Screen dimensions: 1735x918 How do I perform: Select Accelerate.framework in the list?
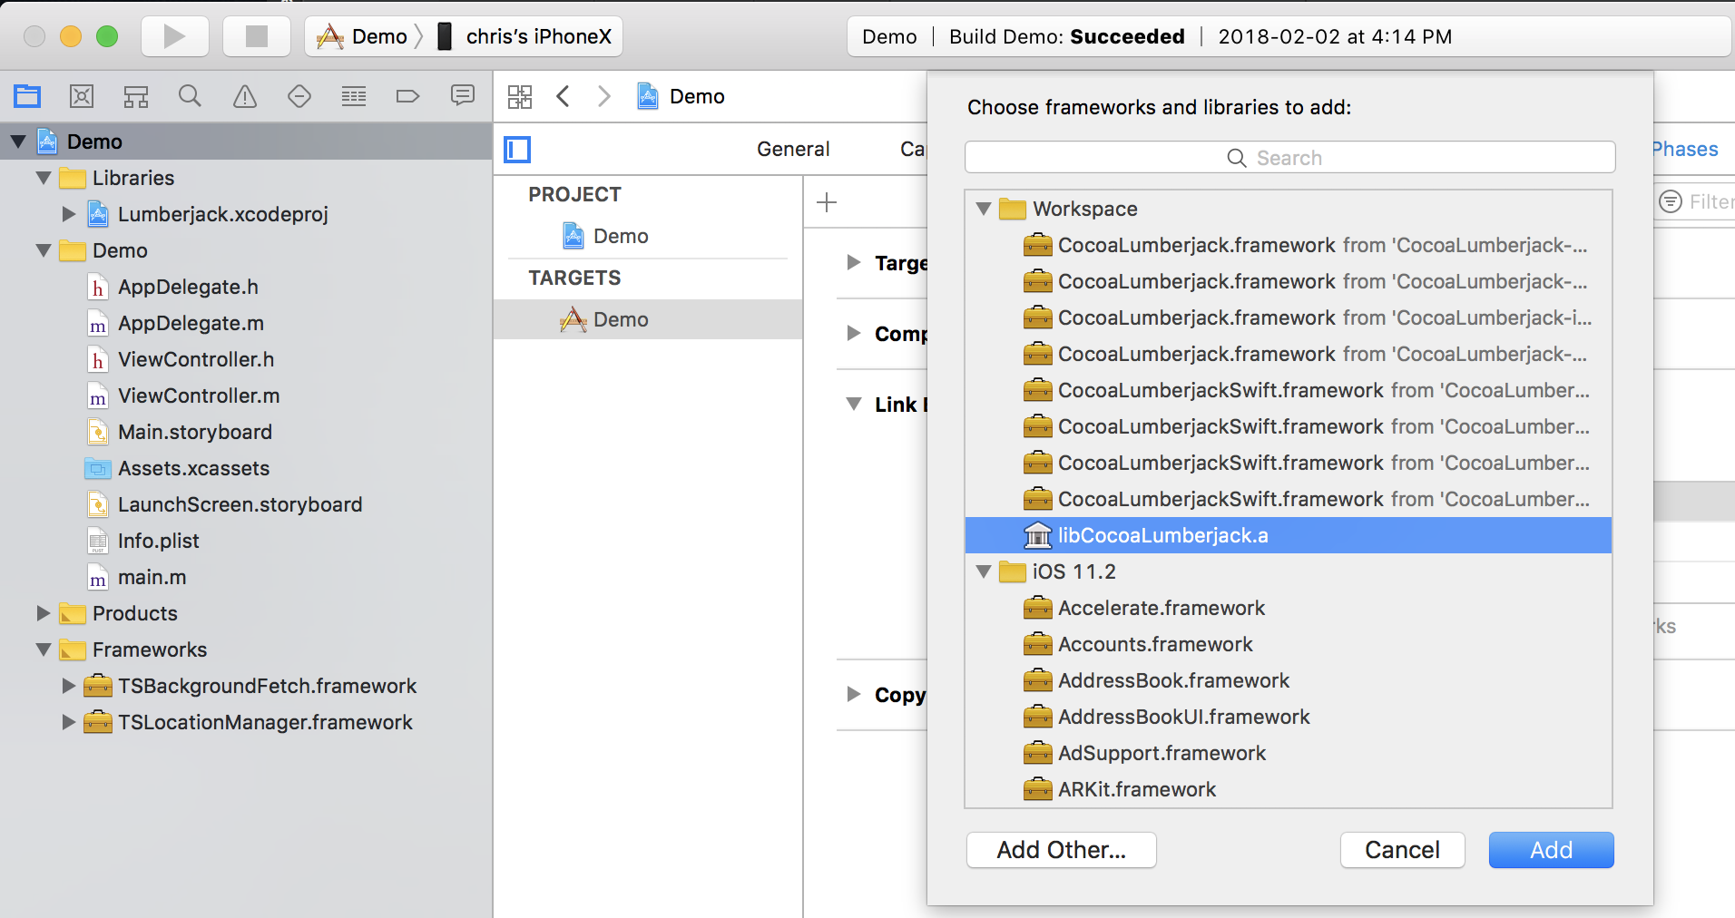[x=1289, y=608]
